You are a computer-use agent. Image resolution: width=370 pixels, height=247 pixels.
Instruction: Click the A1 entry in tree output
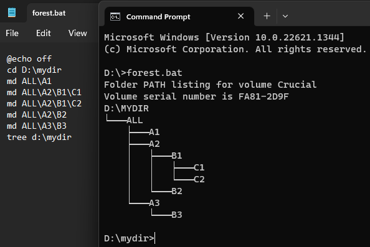pos(154,132)
